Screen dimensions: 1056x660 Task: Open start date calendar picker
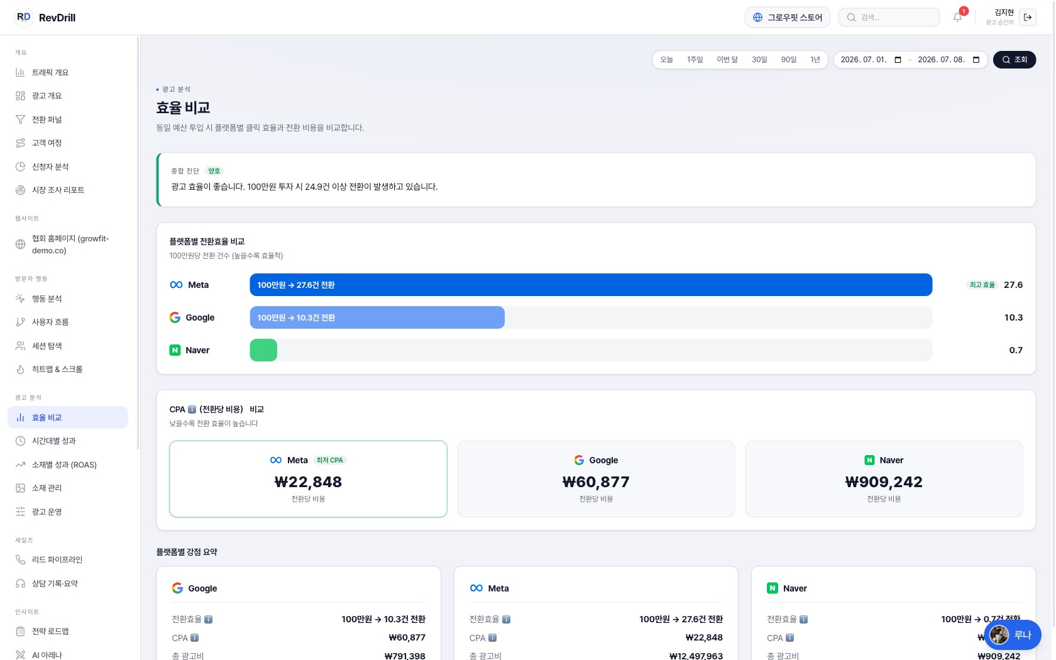pos(898,60)
